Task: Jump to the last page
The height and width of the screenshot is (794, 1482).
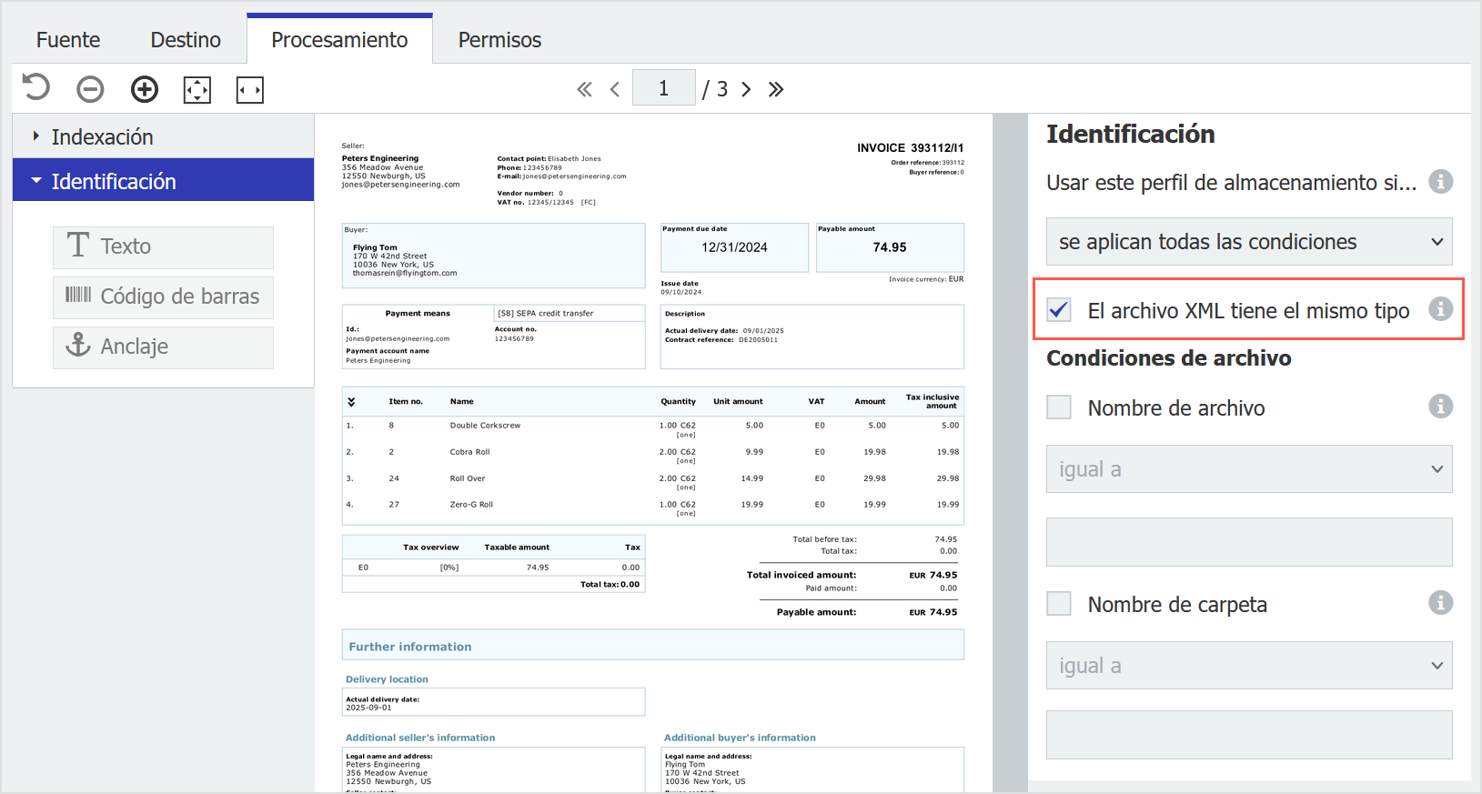Action: pos(776,89)
